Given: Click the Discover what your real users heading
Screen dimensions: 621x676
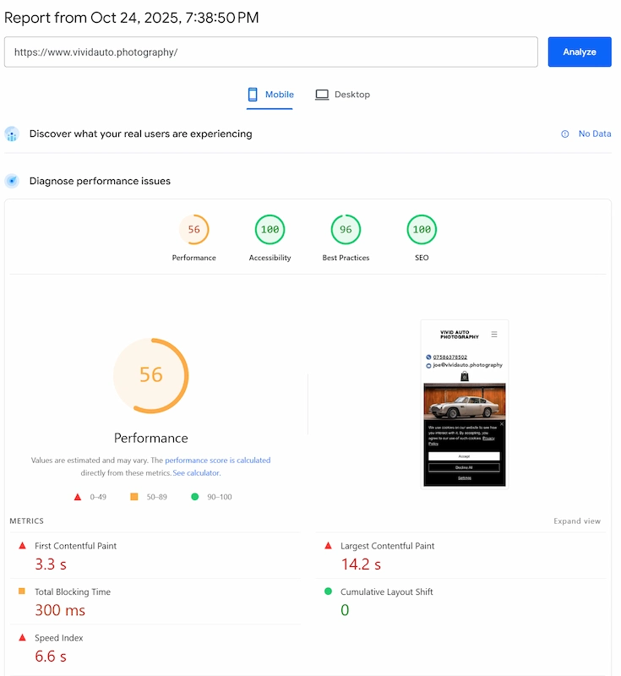Looking at the screenshot, I should pyautogui.click(x=140, y=134).
